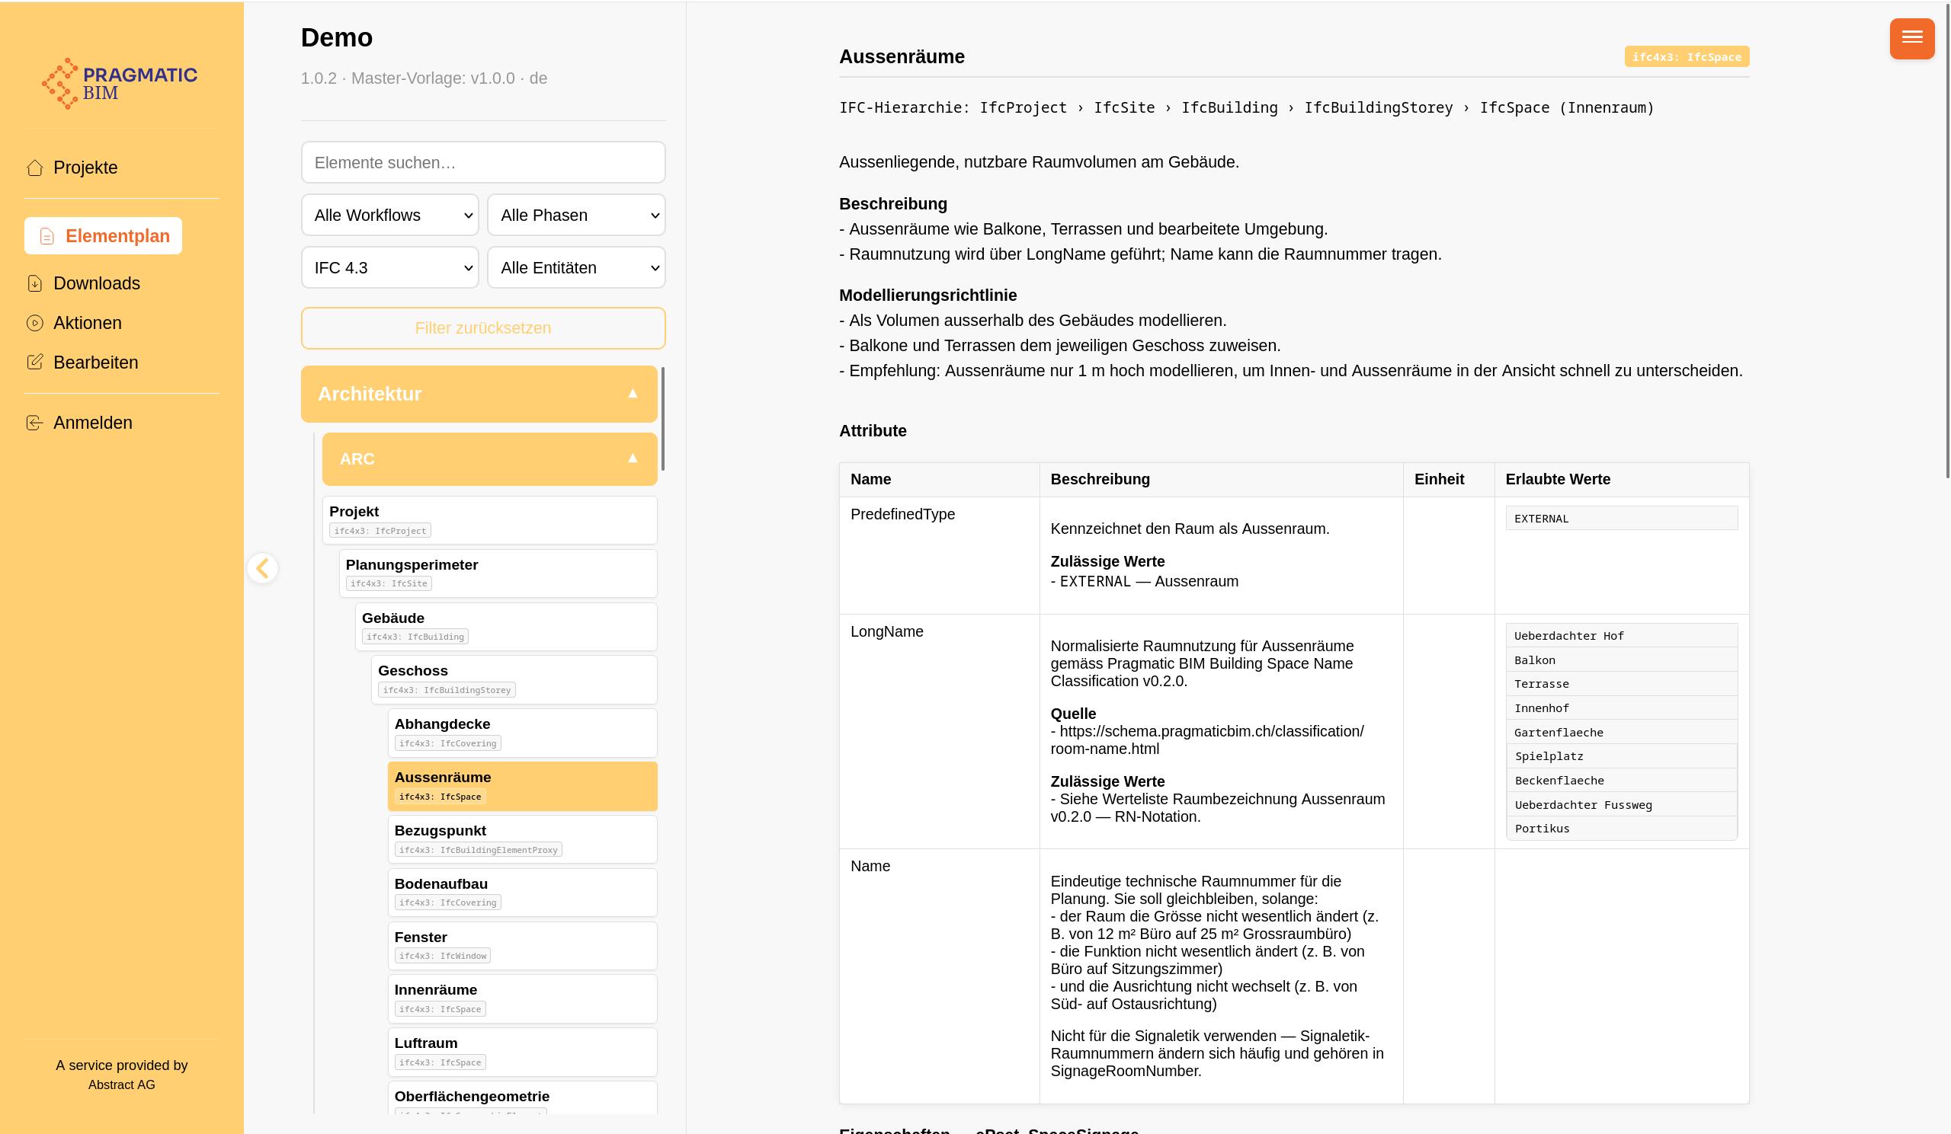Click the document icon beside Elementplan

(x=47, y=236)
